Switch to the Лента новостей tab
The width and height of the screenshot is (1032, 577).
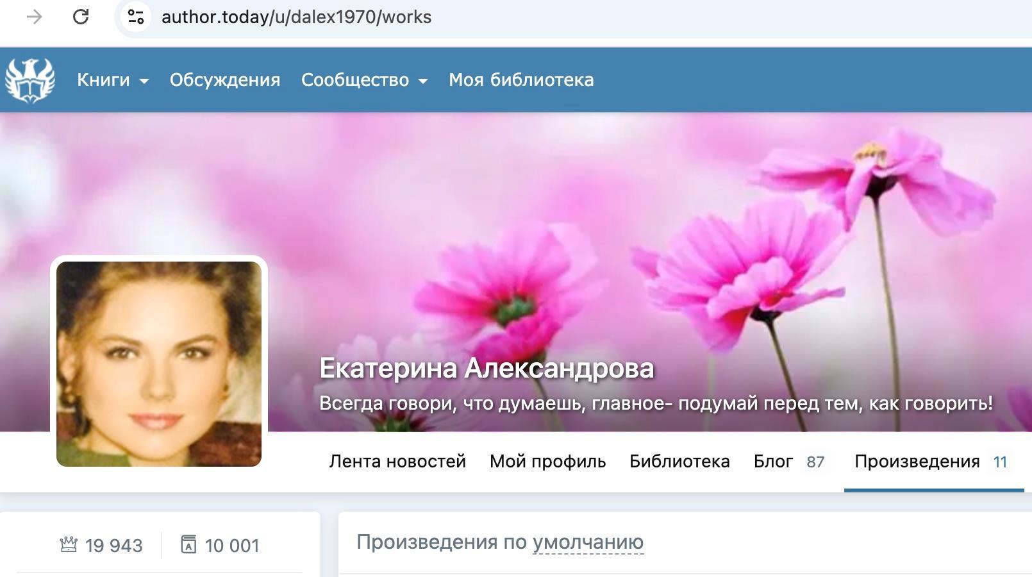(x=397, y=462)
